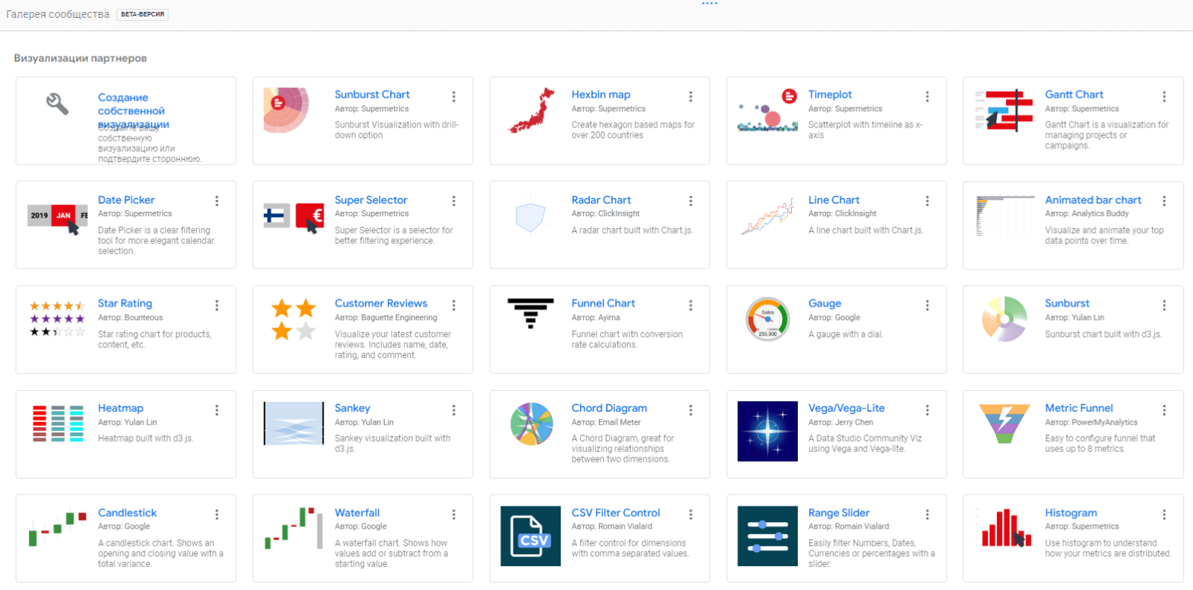Click the red Hexbin map icon
The width and height of the screenshot is (1193, 590).
532,110
